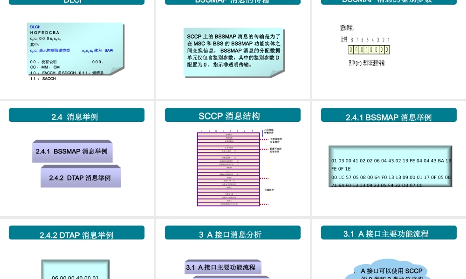
Task: Click the purple "2.4.1 BSSMAP 消息举例" box
Action: [x=73, y=151]
